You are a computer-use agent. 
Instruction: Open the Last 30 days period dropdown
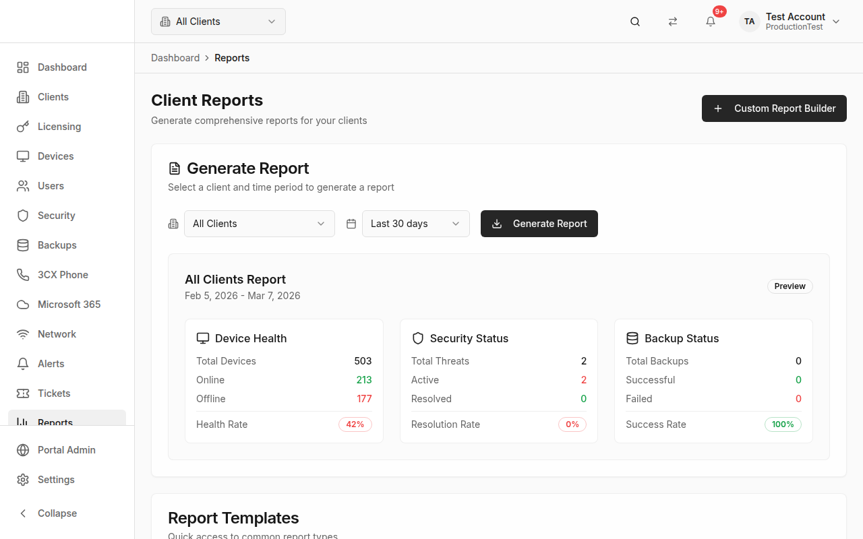[x=416, y=224]
